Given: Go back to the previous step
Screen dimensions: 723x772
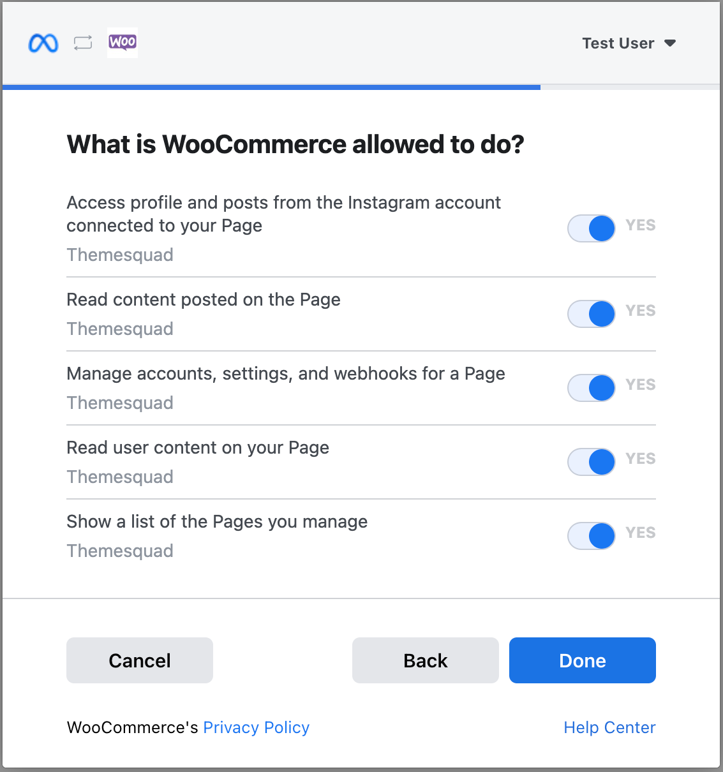Looking at the screenshot, I should (425, 660).
